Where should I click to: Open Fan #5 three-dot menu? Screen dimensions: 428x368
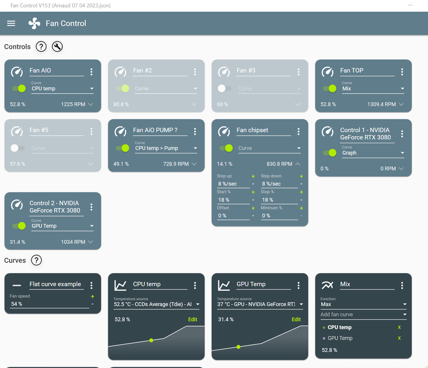91,131
